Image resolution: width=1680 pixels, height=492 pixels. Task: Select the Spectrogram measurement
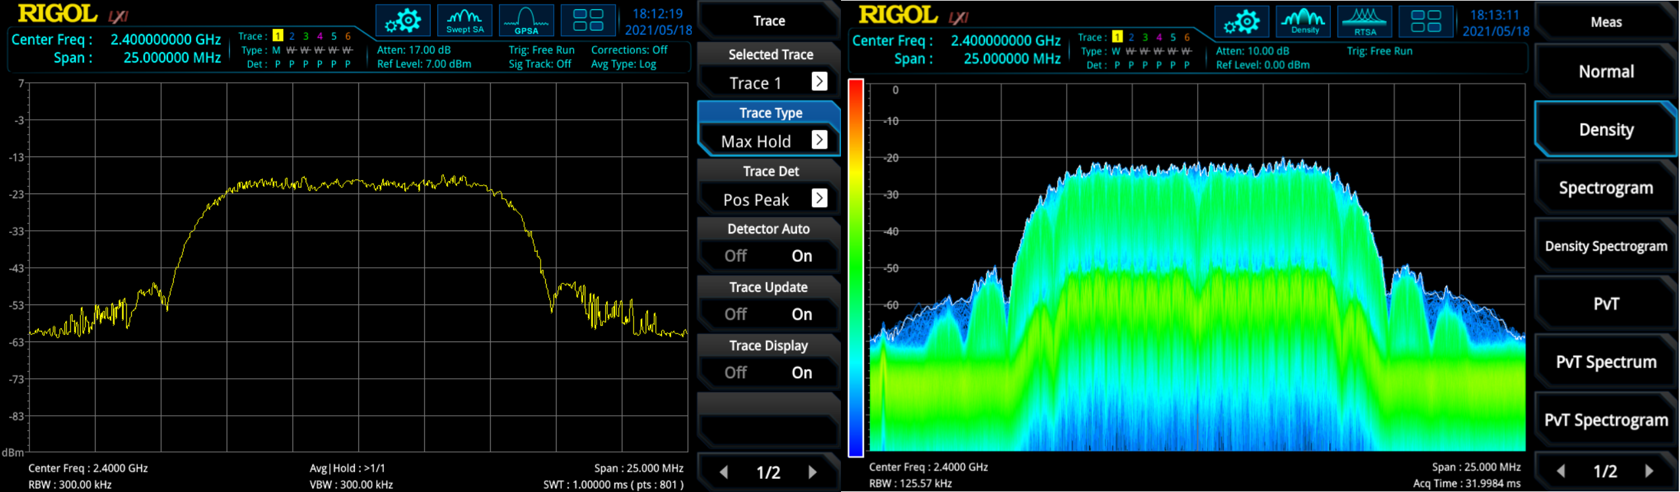pos(1606,187)
